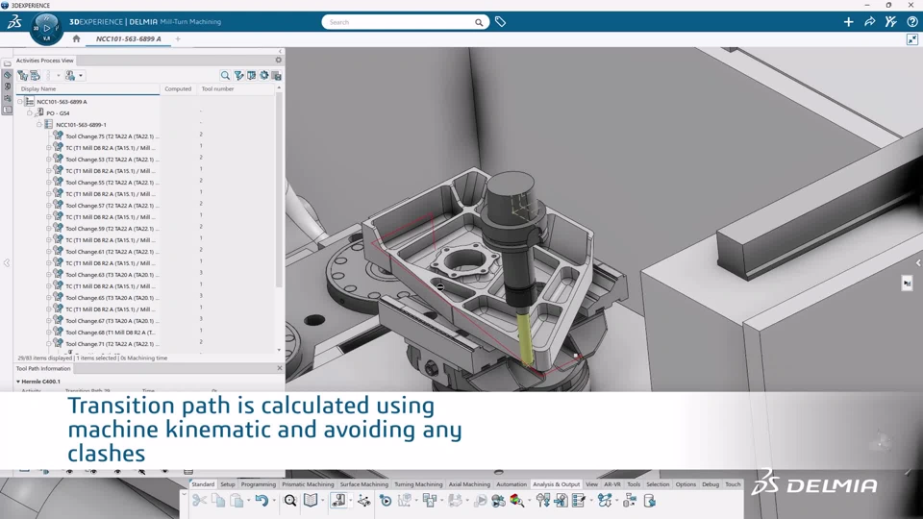Click the process view vertical scrollbar
Image resolution: width=923 pixels, height=519 pixels.
point(279,188)
